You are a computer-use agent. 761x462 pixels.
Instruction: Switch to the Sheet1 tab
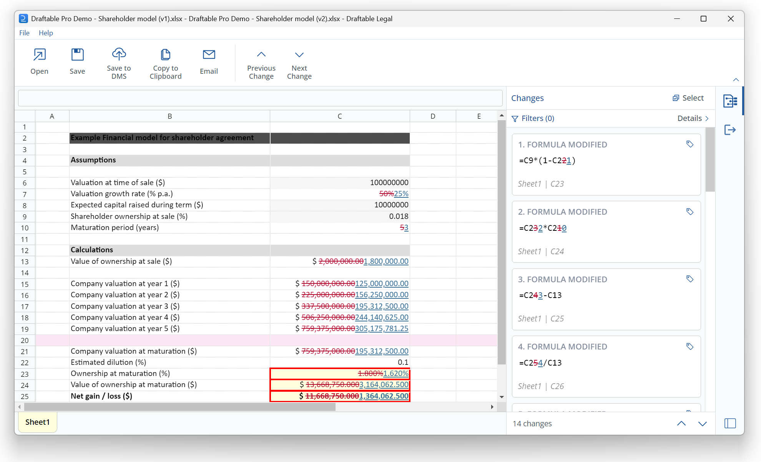[x=37, y=422]
